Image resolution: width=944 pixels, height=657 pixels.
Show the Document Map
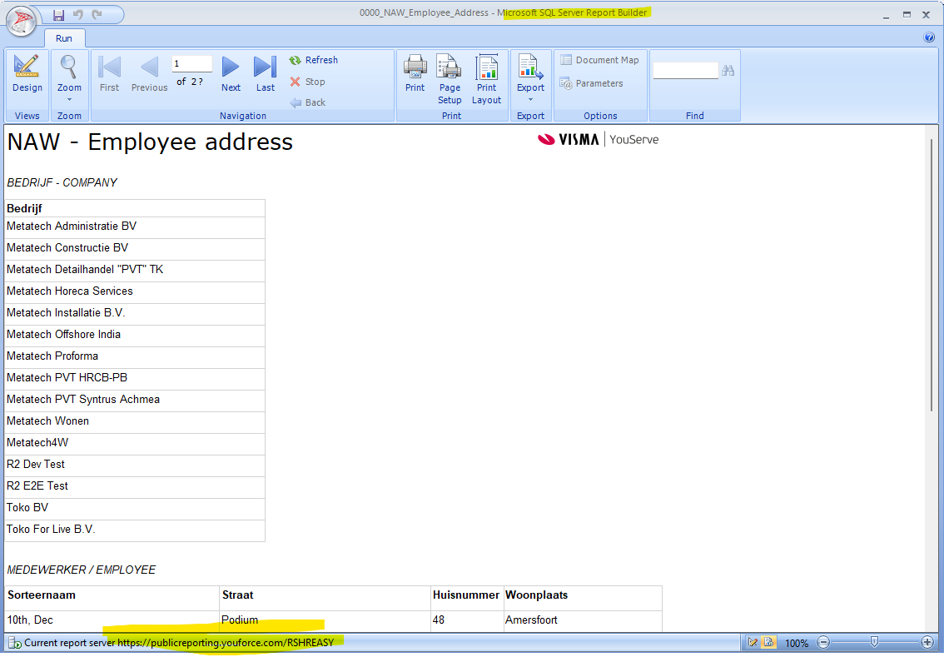click(x=599, y=60)
